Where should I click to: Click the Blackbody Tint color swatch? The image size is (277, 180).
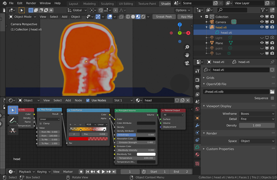146,154
